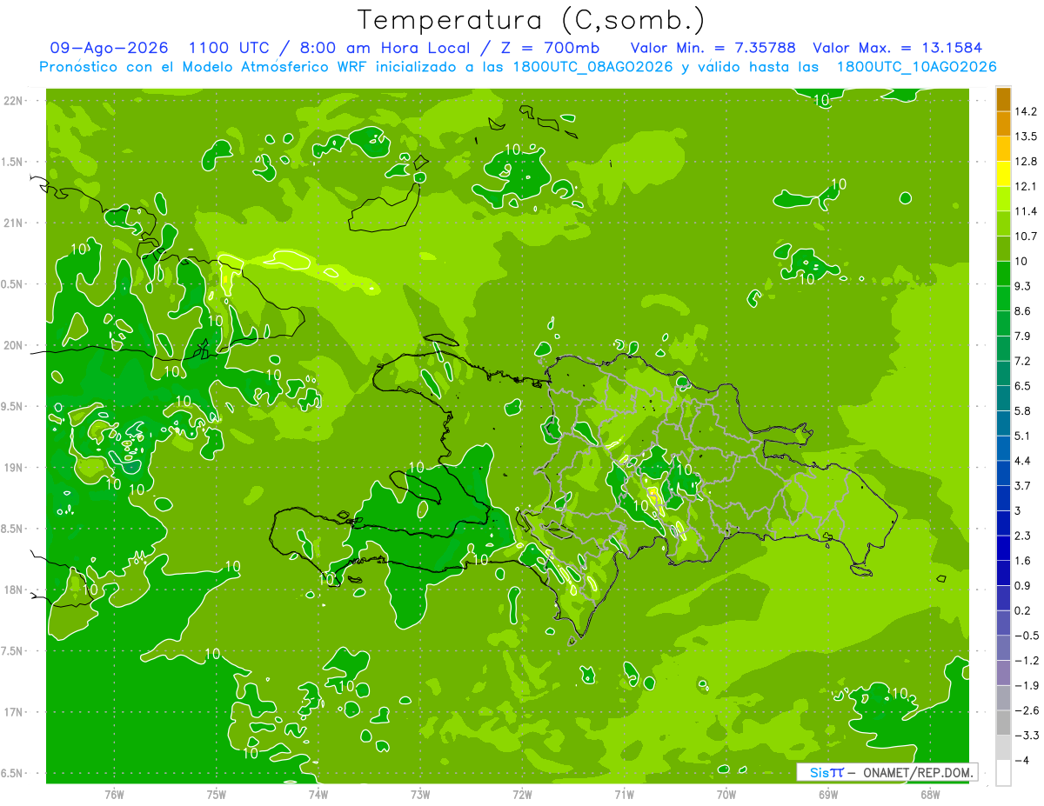Click the '-1.9' color scale value
The height and width of the screenshot is (806, 1044).
click(x=1027, y=686)
